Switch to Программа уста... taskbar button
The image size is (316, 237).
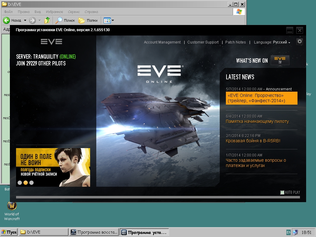tap(144, 232)
